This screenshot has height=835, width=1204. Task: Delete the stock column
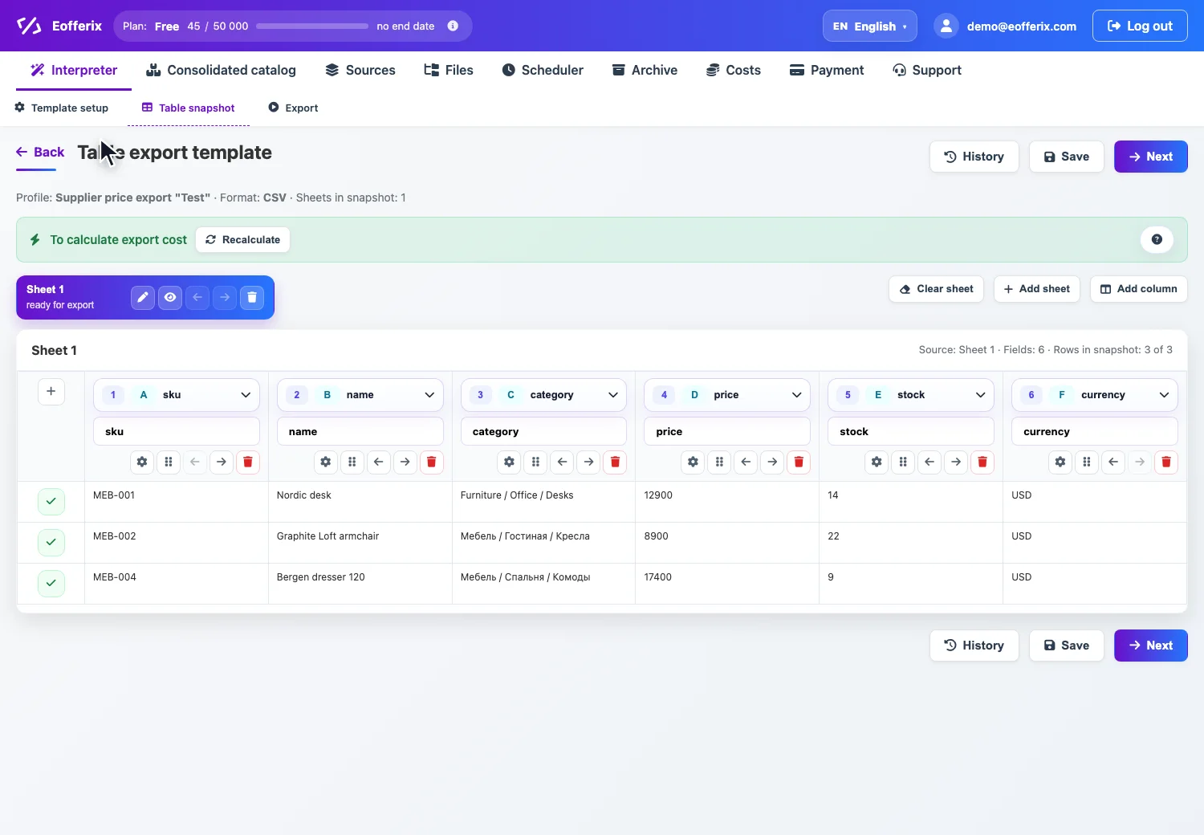(x=982, y=462)
